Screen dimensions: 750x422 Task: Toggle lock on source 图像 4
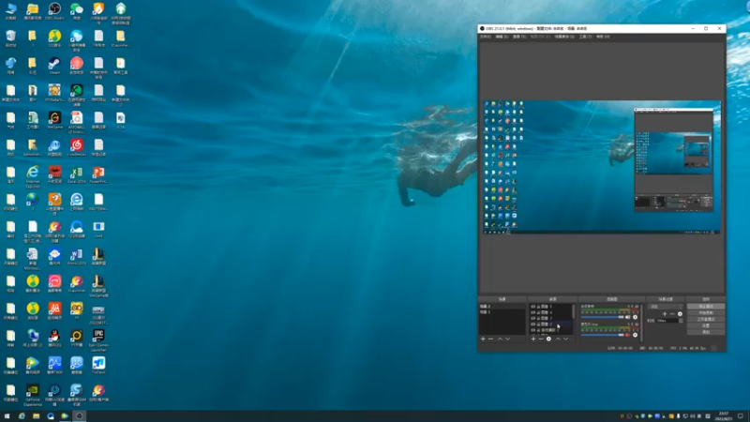point(538,312)
